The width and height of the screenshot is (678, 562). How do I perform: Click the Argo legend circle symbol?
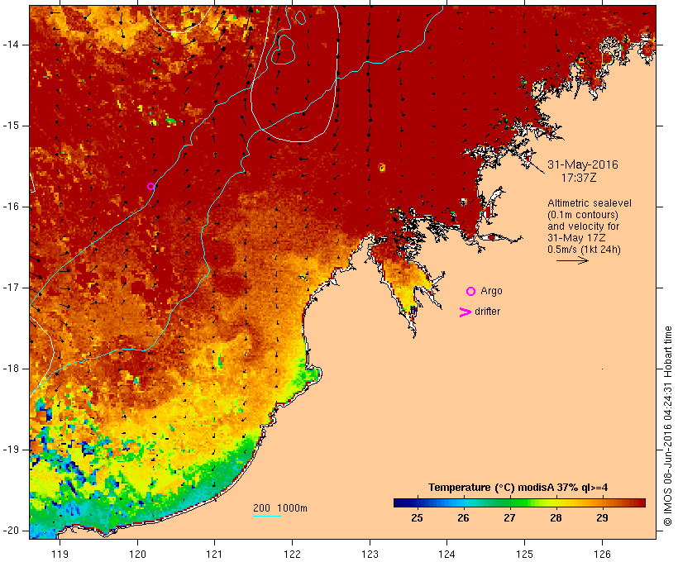click(471, 292)
